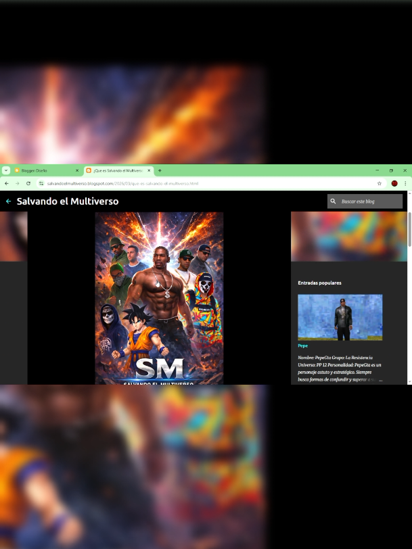
Task: Click the page vertical scrollbar thumb
Action: (x=409, y=229)
